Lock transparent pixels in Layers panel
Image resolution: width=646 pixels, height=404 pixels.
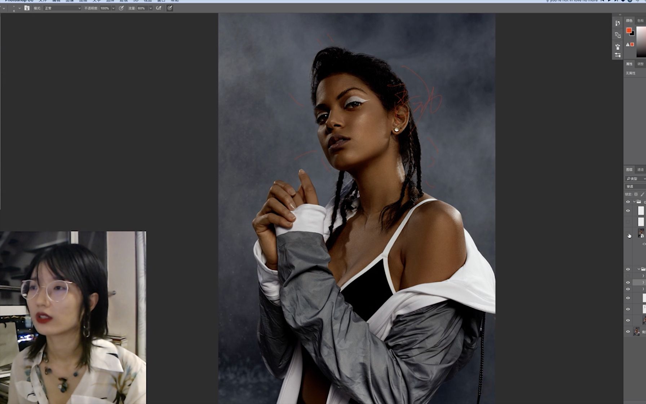(x=636, y=194)
